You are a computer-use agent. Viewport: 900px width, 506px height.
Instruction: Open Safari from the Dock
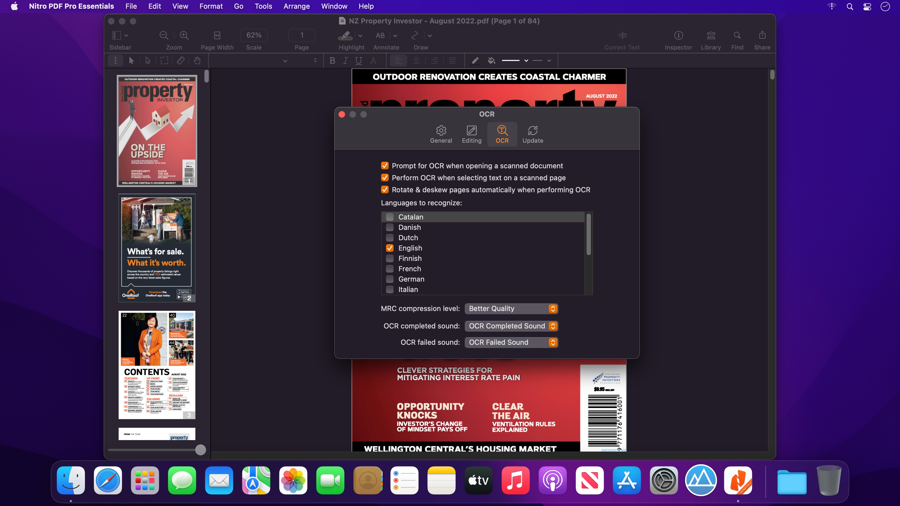[x=108, y=480]
